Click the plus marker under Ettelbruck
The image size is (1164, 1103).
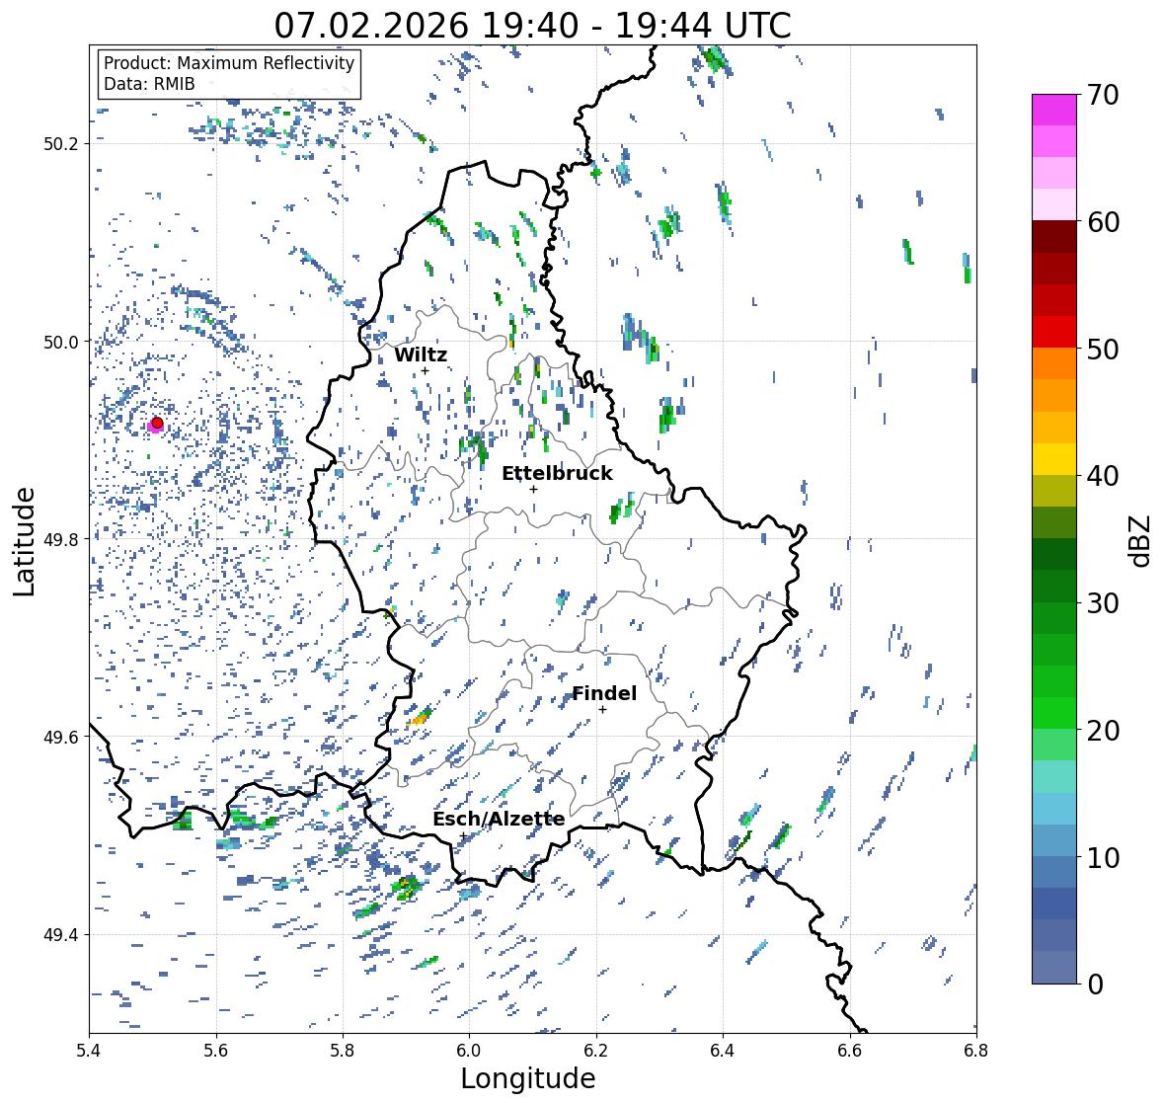point(533,489)
